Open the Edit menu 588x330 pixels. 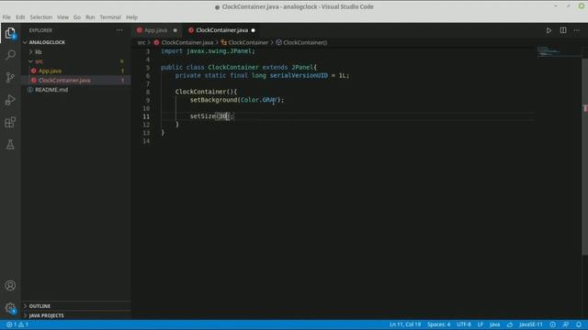pyautogui.click(x=20, y=17)
